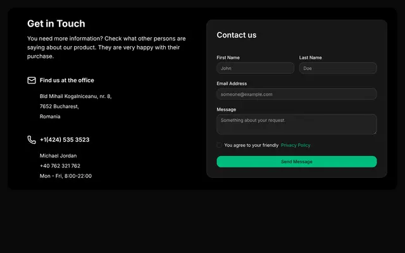The width and height of the screenshot is (405, 253).
Task: Select the 'Get in Touch' heading
Action: pos(56,23)
